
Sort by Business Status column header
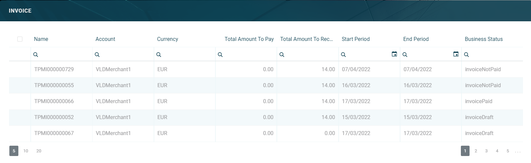pos(484,39)
